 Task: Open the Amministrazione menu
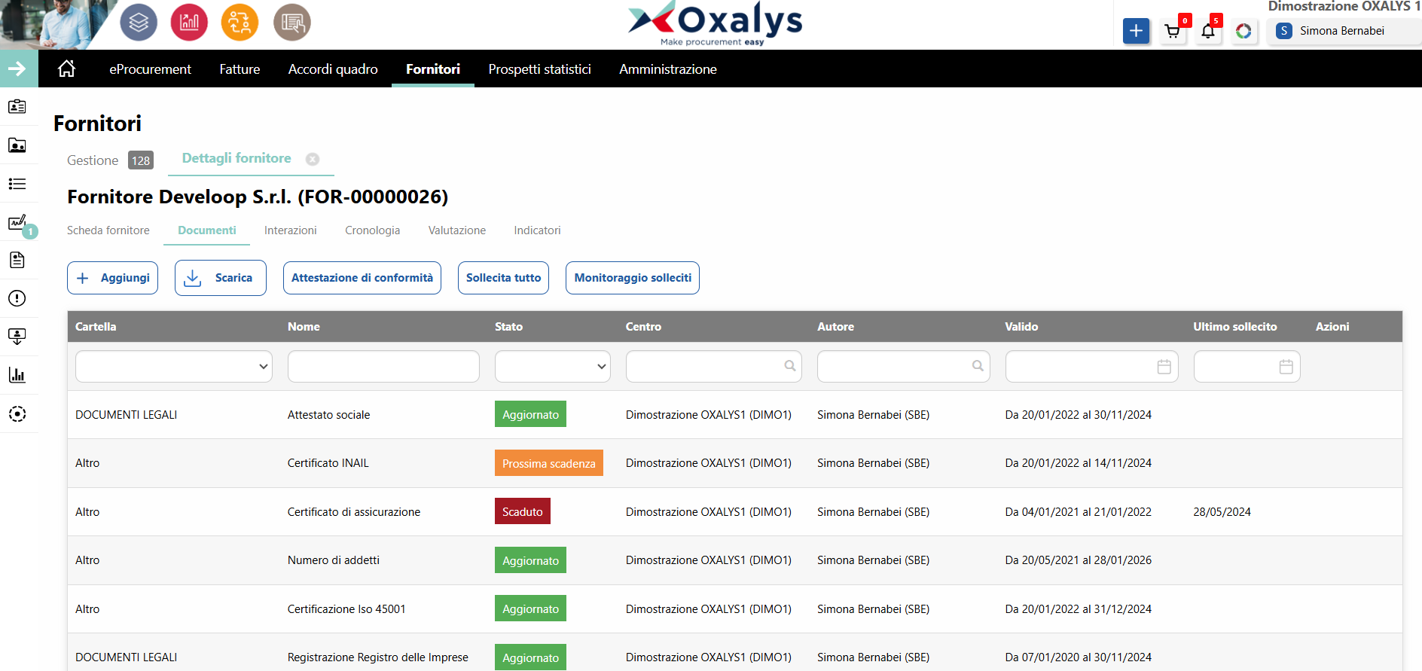pyautogui.click(x=668, y=69)
